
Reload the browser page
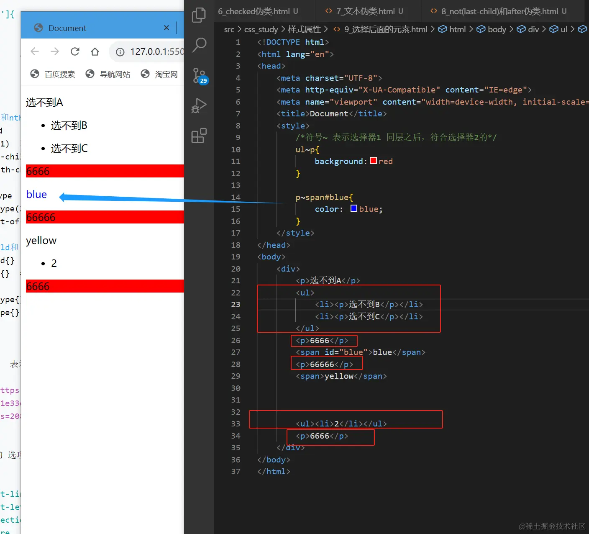(75, 51)
